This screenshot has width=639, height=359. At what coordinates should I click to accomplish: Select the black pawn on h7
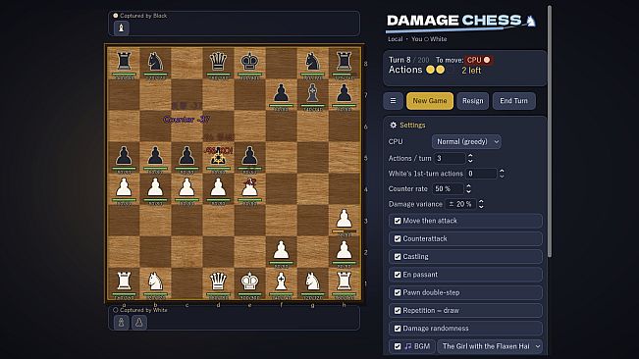point(344,93)
